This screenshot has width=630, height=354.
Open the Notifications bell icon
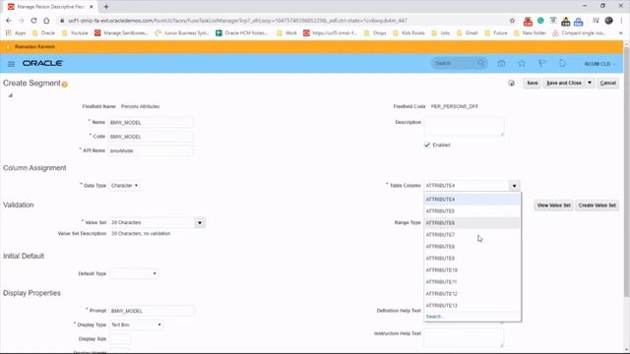tap(562, 63)
